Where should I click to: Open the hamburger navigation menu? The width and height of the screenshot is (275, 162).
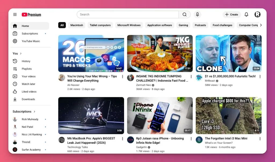click(x=15, y=15)
